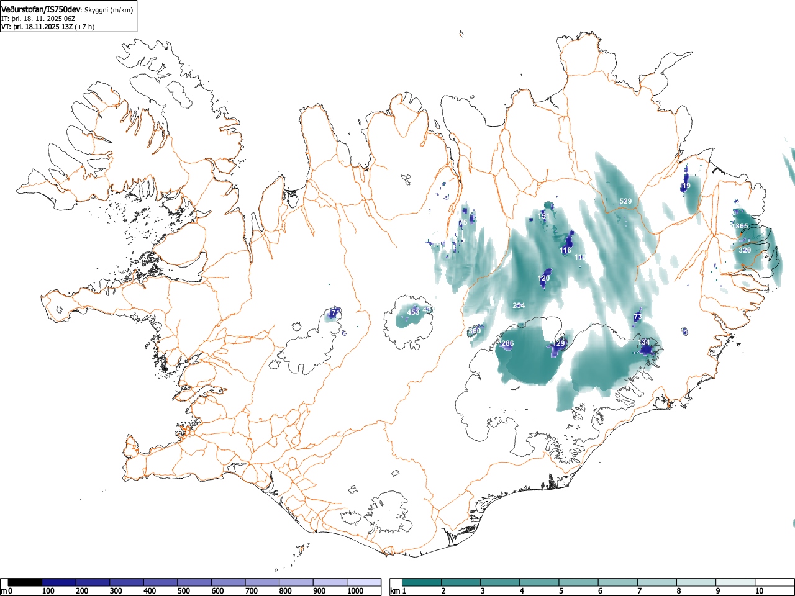Click the '5' km legend tick label
The image size is (795, 596).
561,591
